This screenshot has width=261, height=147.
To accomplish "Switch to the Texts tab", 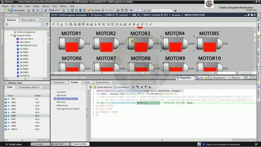I will coord(87,82).
